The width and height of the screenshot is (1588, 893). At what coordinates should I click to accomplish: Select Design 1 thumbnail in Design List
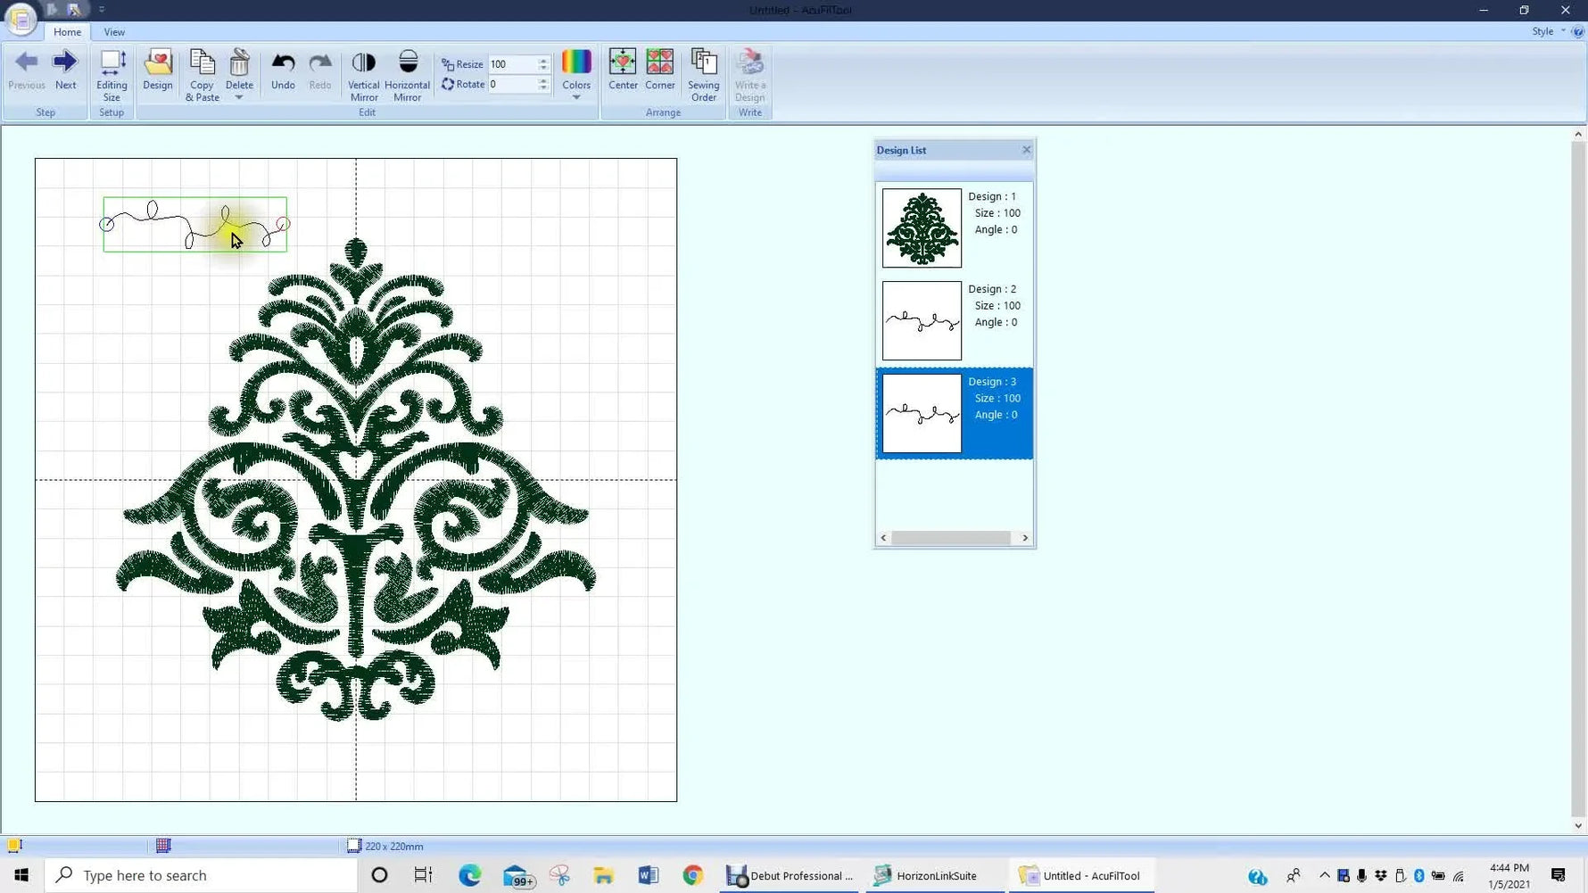922,227
